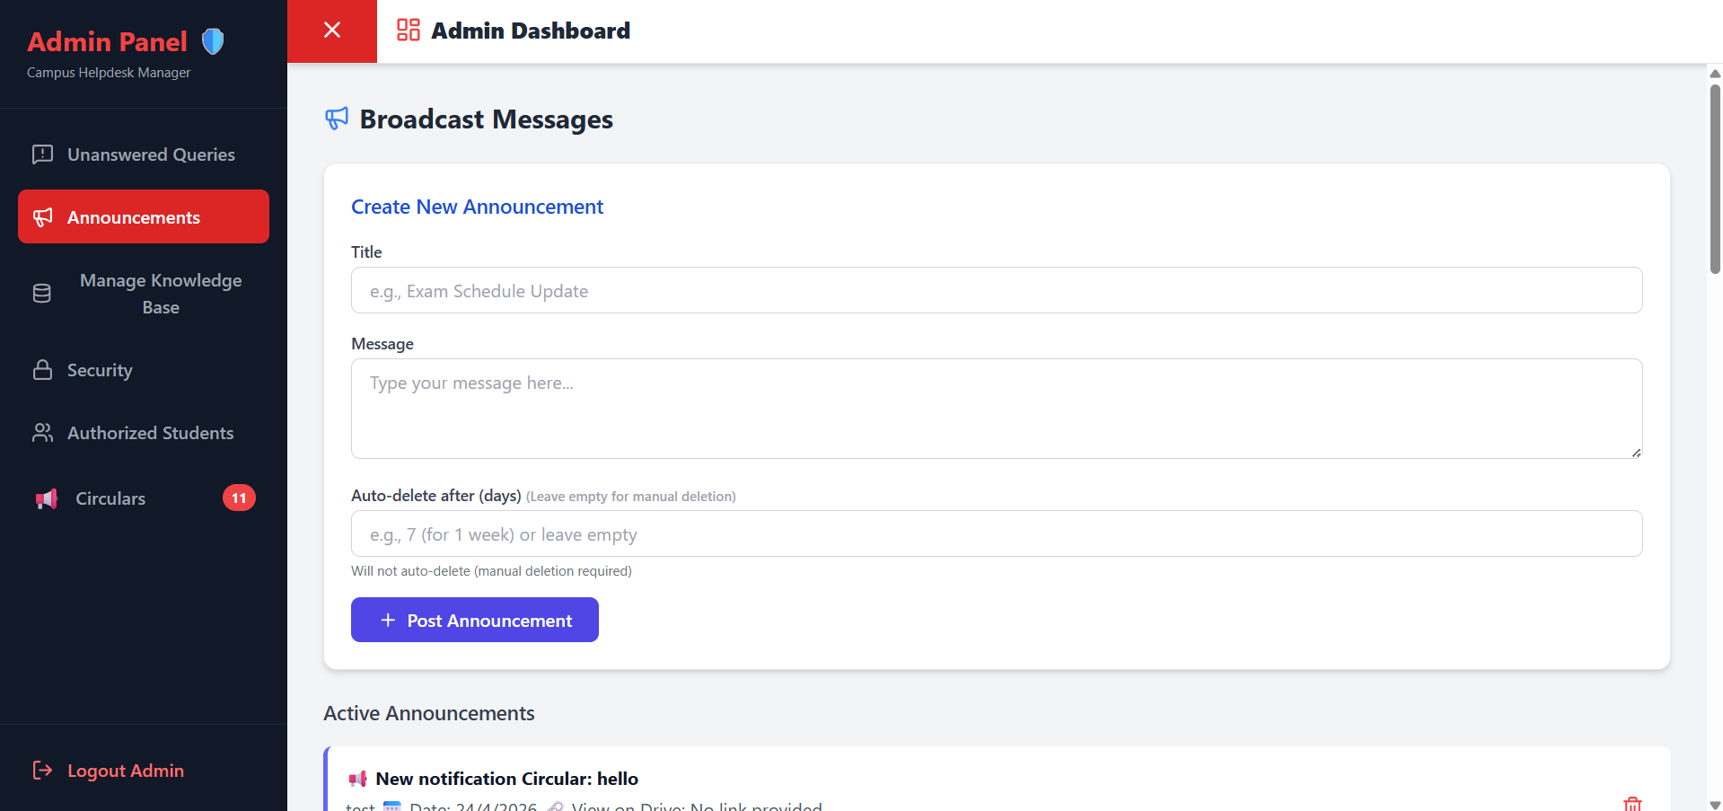Delete the hello circular announcement via trash icon
The height and width of the screenshot is (811, 1723).
1632,803
